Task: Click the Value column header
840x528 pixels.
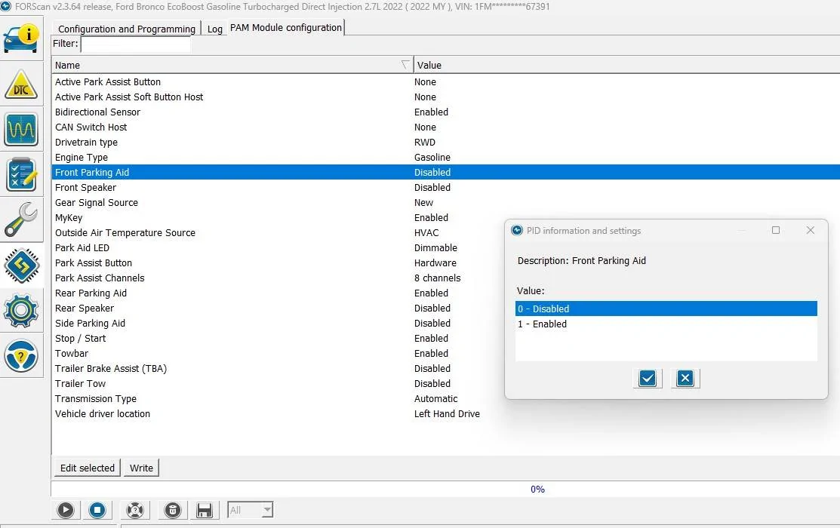Action: point(626,65)
